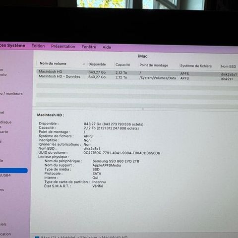Click the Nom BSD column header
Viewport: 238px width, 238px height.
point(229,66)
